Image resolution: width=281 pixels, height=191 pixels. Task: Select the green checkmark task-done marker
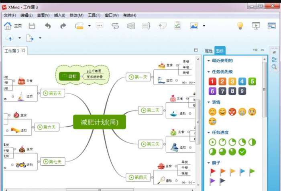[x=242, y=152]
